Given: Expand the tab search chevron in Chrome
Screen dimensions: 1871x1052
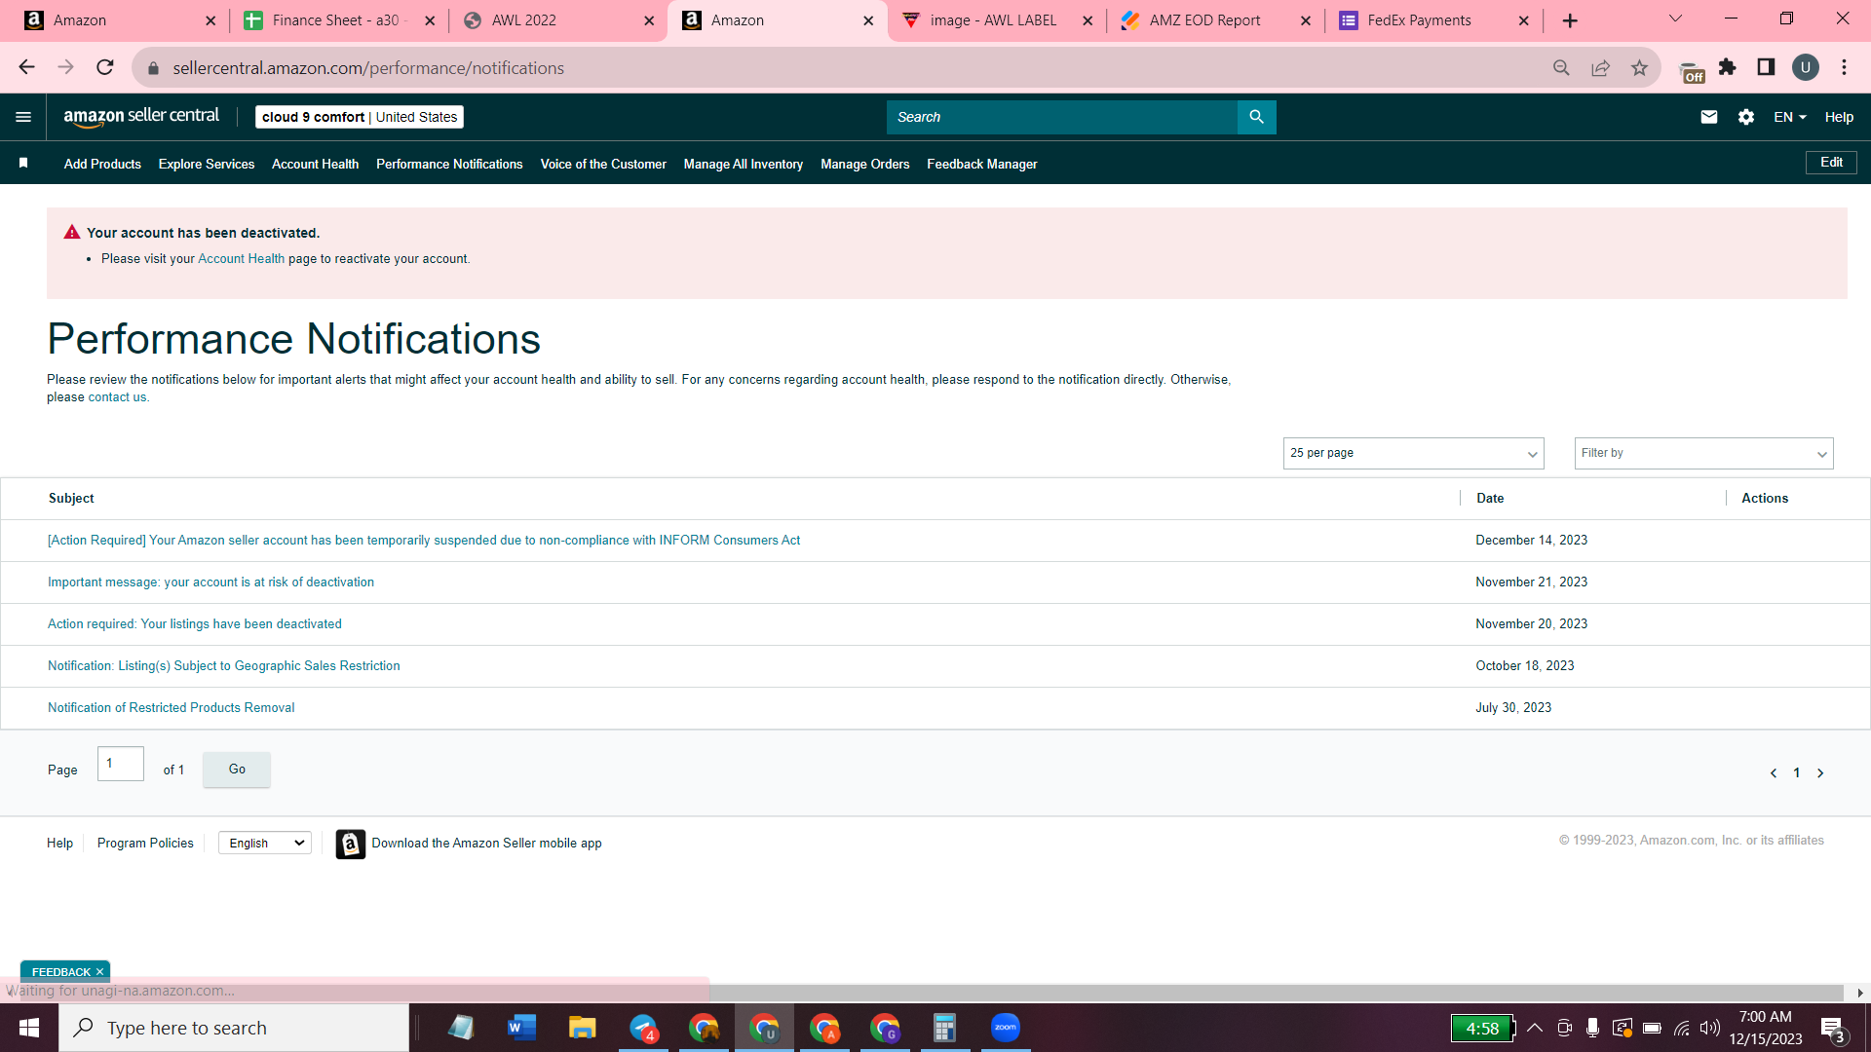Looking at the screenshot, I should 1676,19.
